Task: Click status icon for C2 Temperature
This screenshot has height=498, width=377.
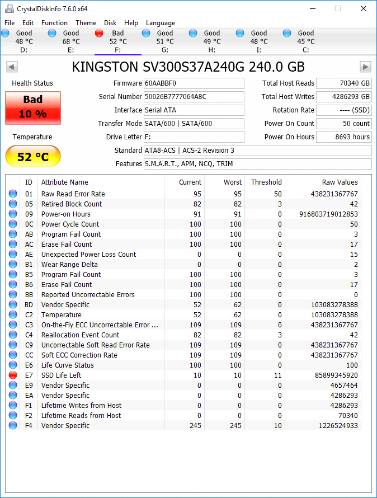Action: pyautogui.click(x=13, y=314)
